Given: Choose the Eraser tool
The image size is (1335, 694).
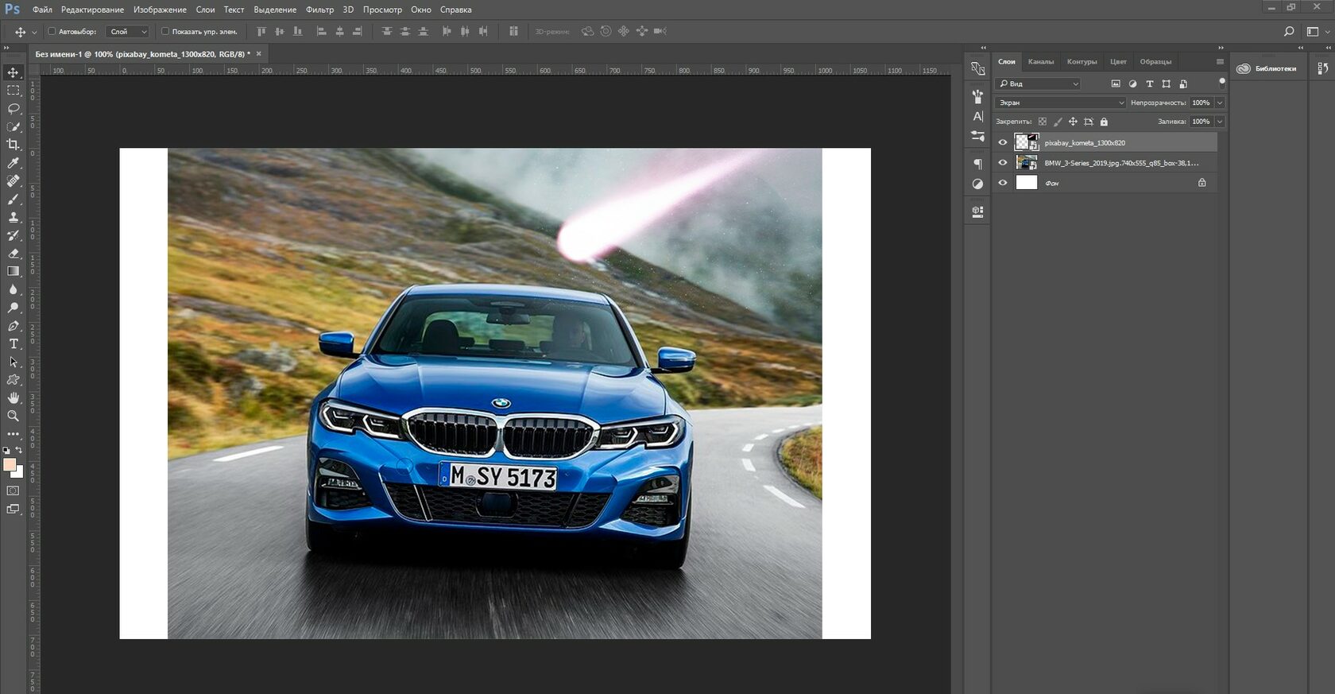Looking at the screenshot, I should point(14,254).
